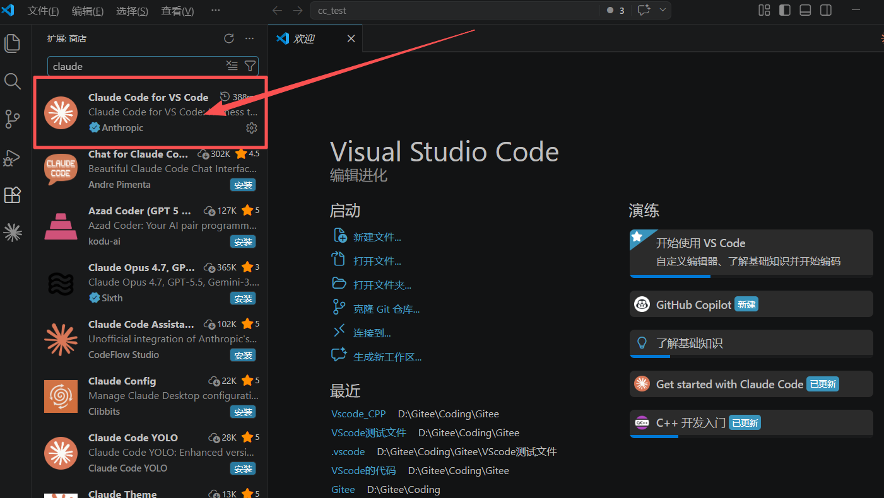The width and height of the screenshot is (884, 498).
Task: Click the 克隆 Git 仓库... link
Action: tap(386, 309)
